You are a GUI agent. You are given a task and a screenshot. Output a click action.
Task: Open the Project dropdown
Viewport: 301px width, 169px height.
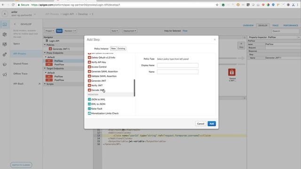click(x=49, y=31)
